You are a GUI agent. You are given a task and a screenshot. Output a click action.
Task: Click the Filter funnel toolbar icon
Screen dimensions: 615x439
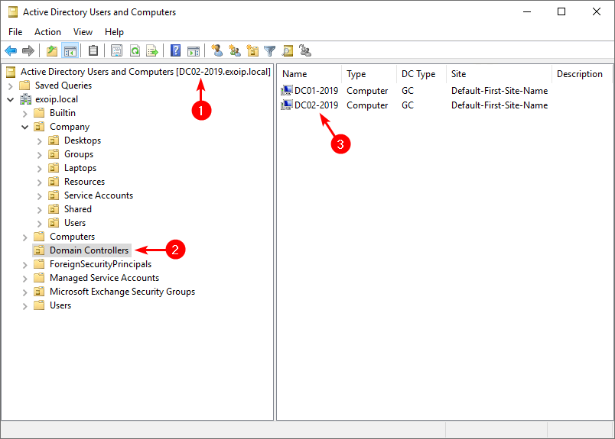270,50
